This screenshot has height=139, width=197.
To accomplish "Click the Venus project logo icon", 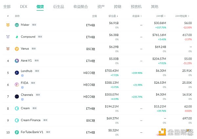I will click(x=17, y=49).
